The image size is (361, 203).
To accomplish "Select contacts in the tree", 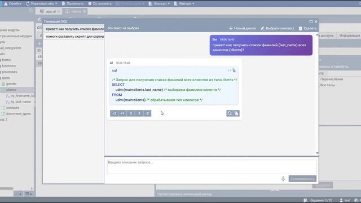I will coord(12,108).
